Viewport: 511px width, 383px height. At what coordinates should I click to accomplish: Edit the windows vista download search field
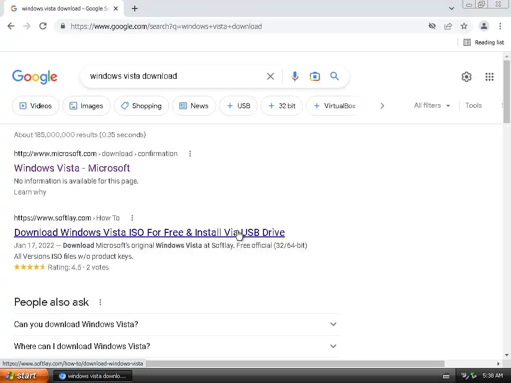(x=176, y=76)
